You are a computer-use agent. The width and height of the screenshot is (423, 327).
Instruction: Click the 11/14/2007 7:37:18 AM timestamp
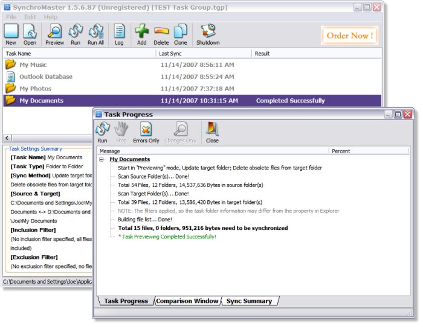[197, 89]
